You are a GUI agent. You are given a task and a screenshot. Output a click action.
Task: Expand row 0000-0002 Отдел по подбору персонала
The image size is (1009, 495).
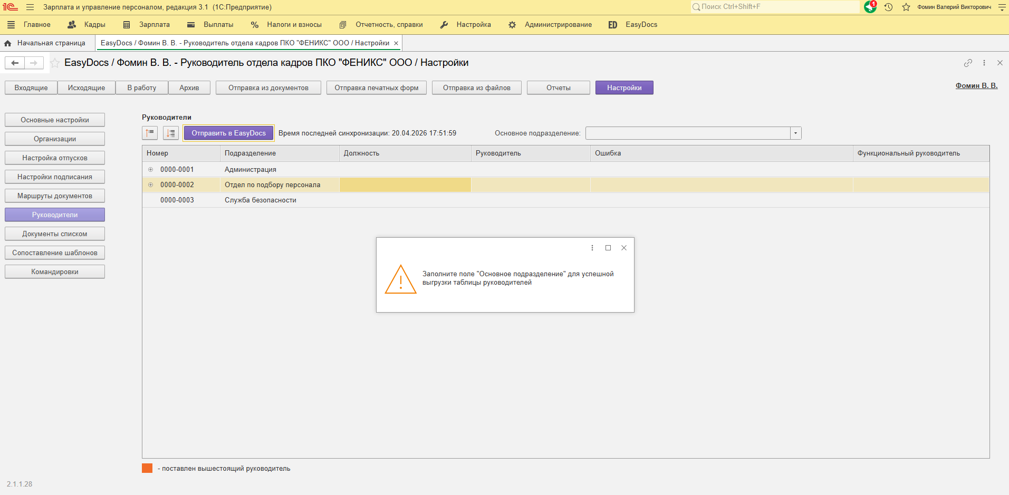(x=151, y=185)
